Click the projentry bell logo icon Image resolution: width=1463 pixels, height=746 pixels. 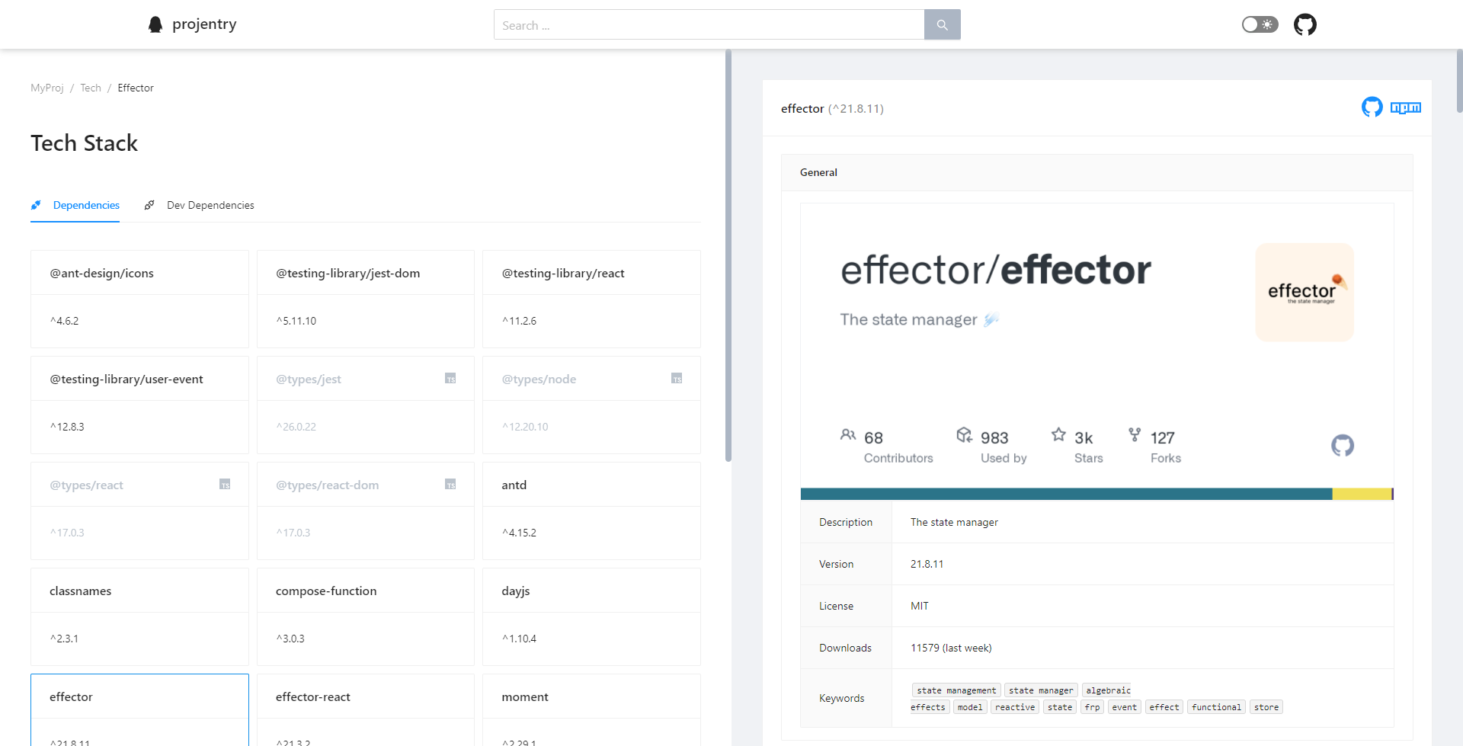coord(155,24)
